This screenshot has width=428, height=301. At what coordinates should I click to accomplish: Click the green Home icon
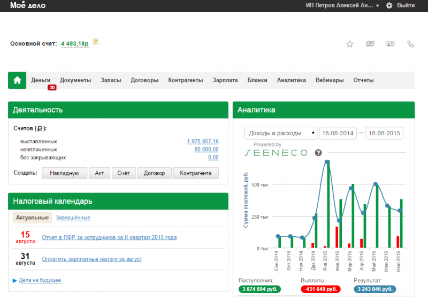pos(17,80)
